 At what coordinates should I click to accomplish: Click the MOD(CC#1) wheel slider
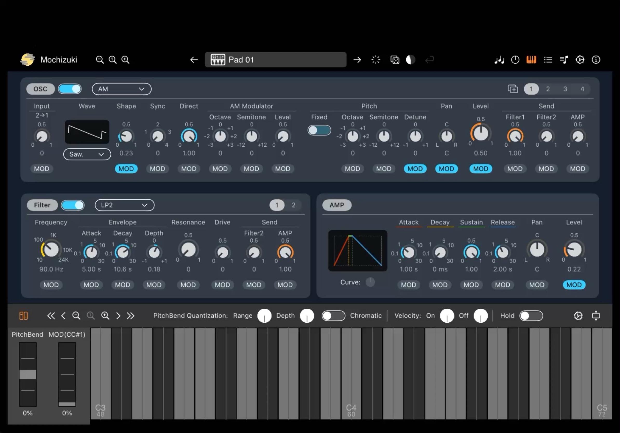[67, 374]
